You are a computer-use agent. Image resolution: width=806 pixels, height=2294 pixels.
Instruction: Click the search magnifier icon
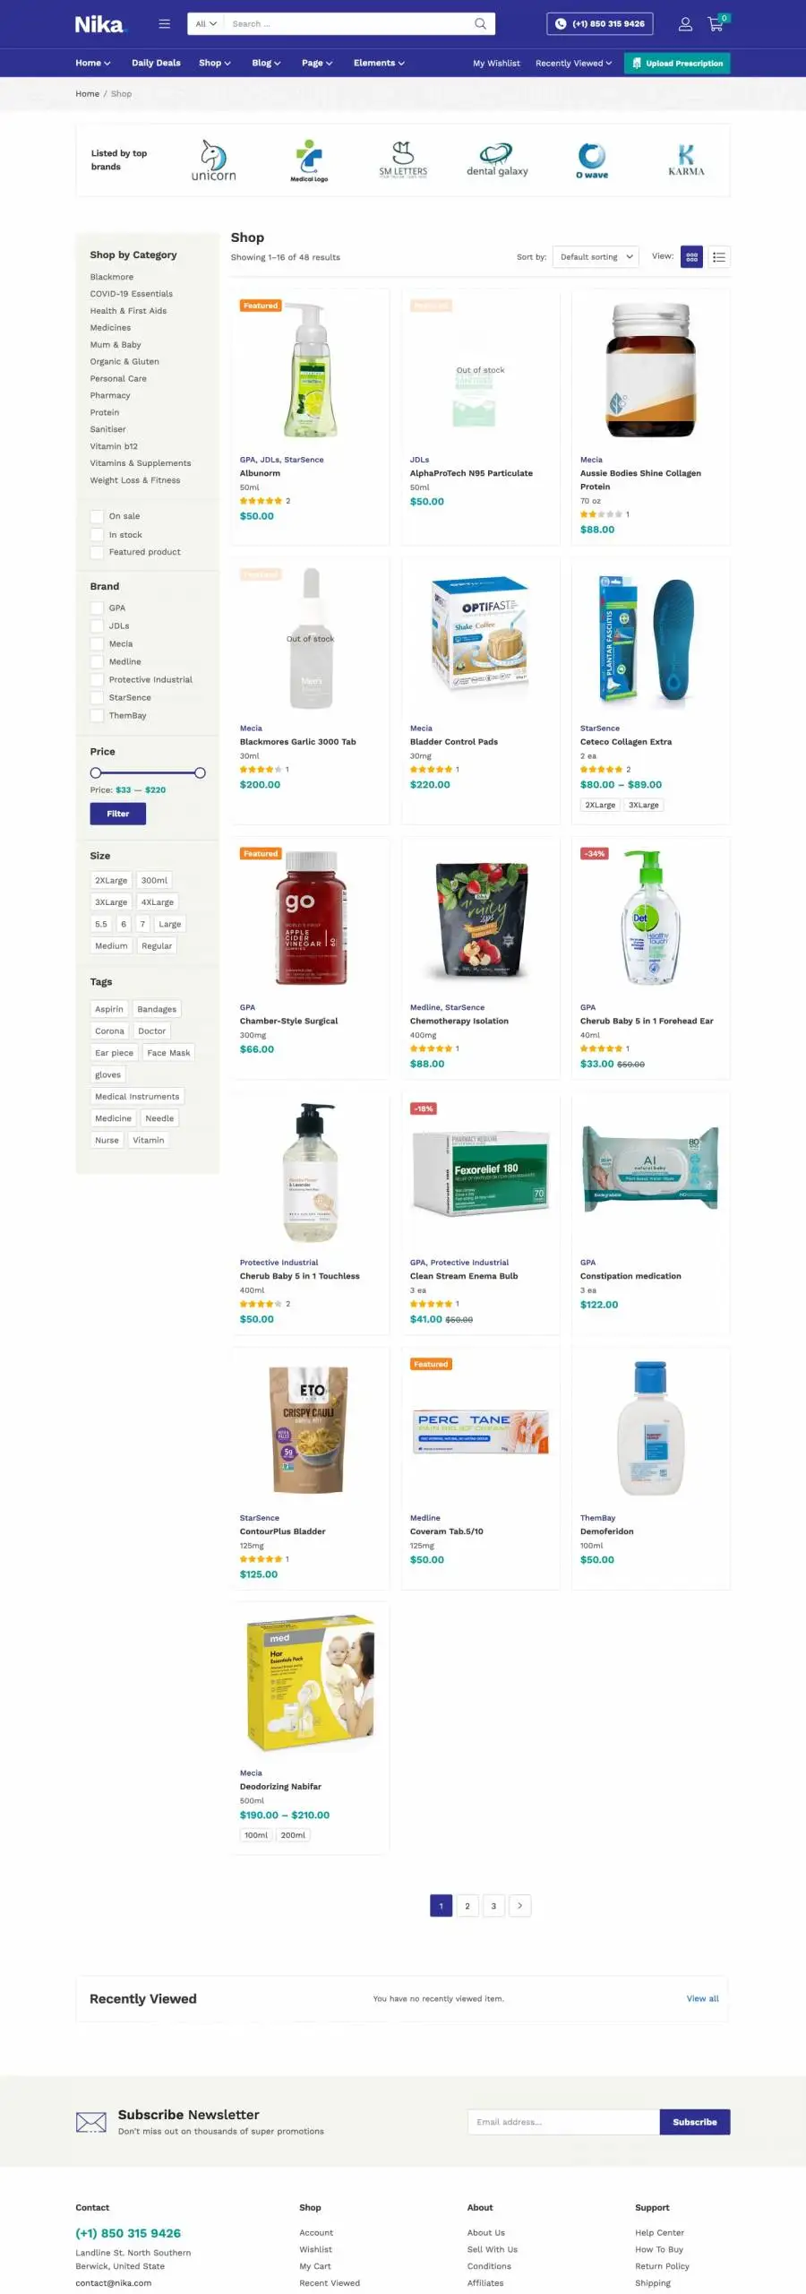480,24
